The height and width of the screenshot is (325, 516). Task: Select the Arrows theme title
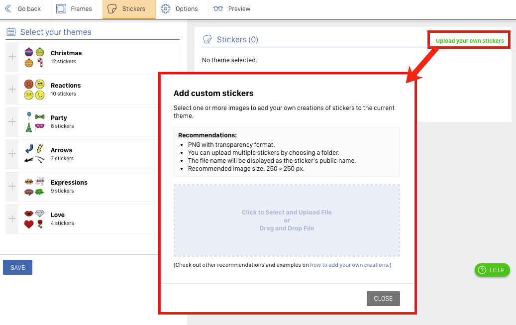[x=62, y=150]
